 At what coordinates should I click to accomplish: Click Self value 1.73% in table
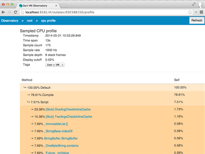click(x=178, y=109)
